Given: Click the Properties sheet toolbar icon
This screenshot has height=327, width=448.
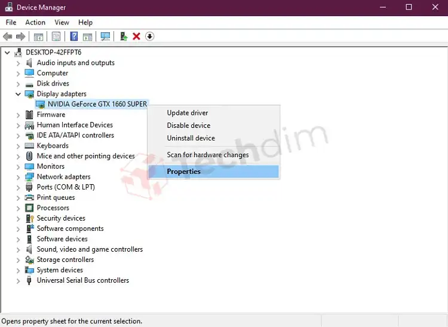Looking at the screenshot, I should click(56, 36).
